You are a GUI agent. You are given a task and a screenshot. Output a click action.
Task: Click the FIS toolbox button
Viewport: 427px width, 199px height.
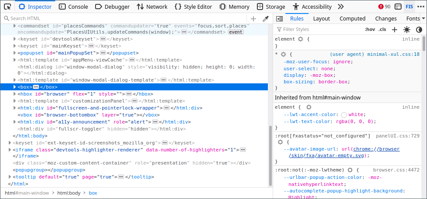point(409,7)
